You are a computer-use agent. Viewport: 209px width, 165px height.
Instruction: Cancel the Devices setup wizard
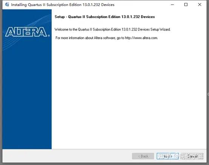click(192, 156)
